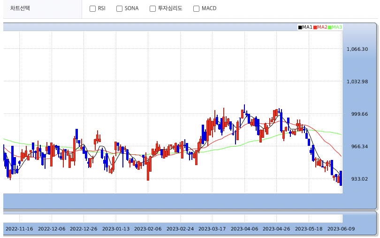Enable the MACD checkbox
This screenshot has width=380, height=238.
coord(196,9)
